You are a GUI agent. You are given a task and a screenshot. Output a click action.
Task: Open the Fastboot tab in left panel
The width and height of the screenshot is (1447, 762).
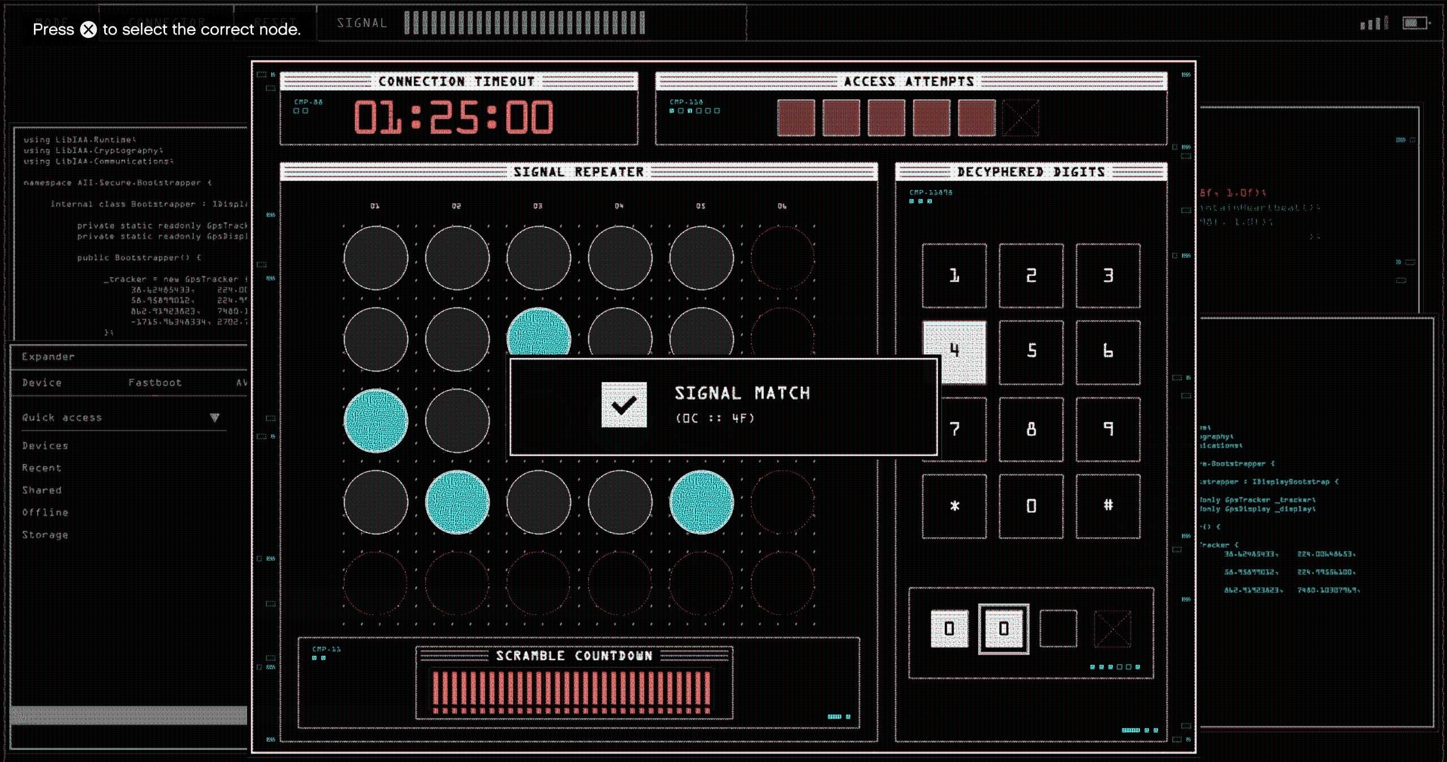coord(155,383)
